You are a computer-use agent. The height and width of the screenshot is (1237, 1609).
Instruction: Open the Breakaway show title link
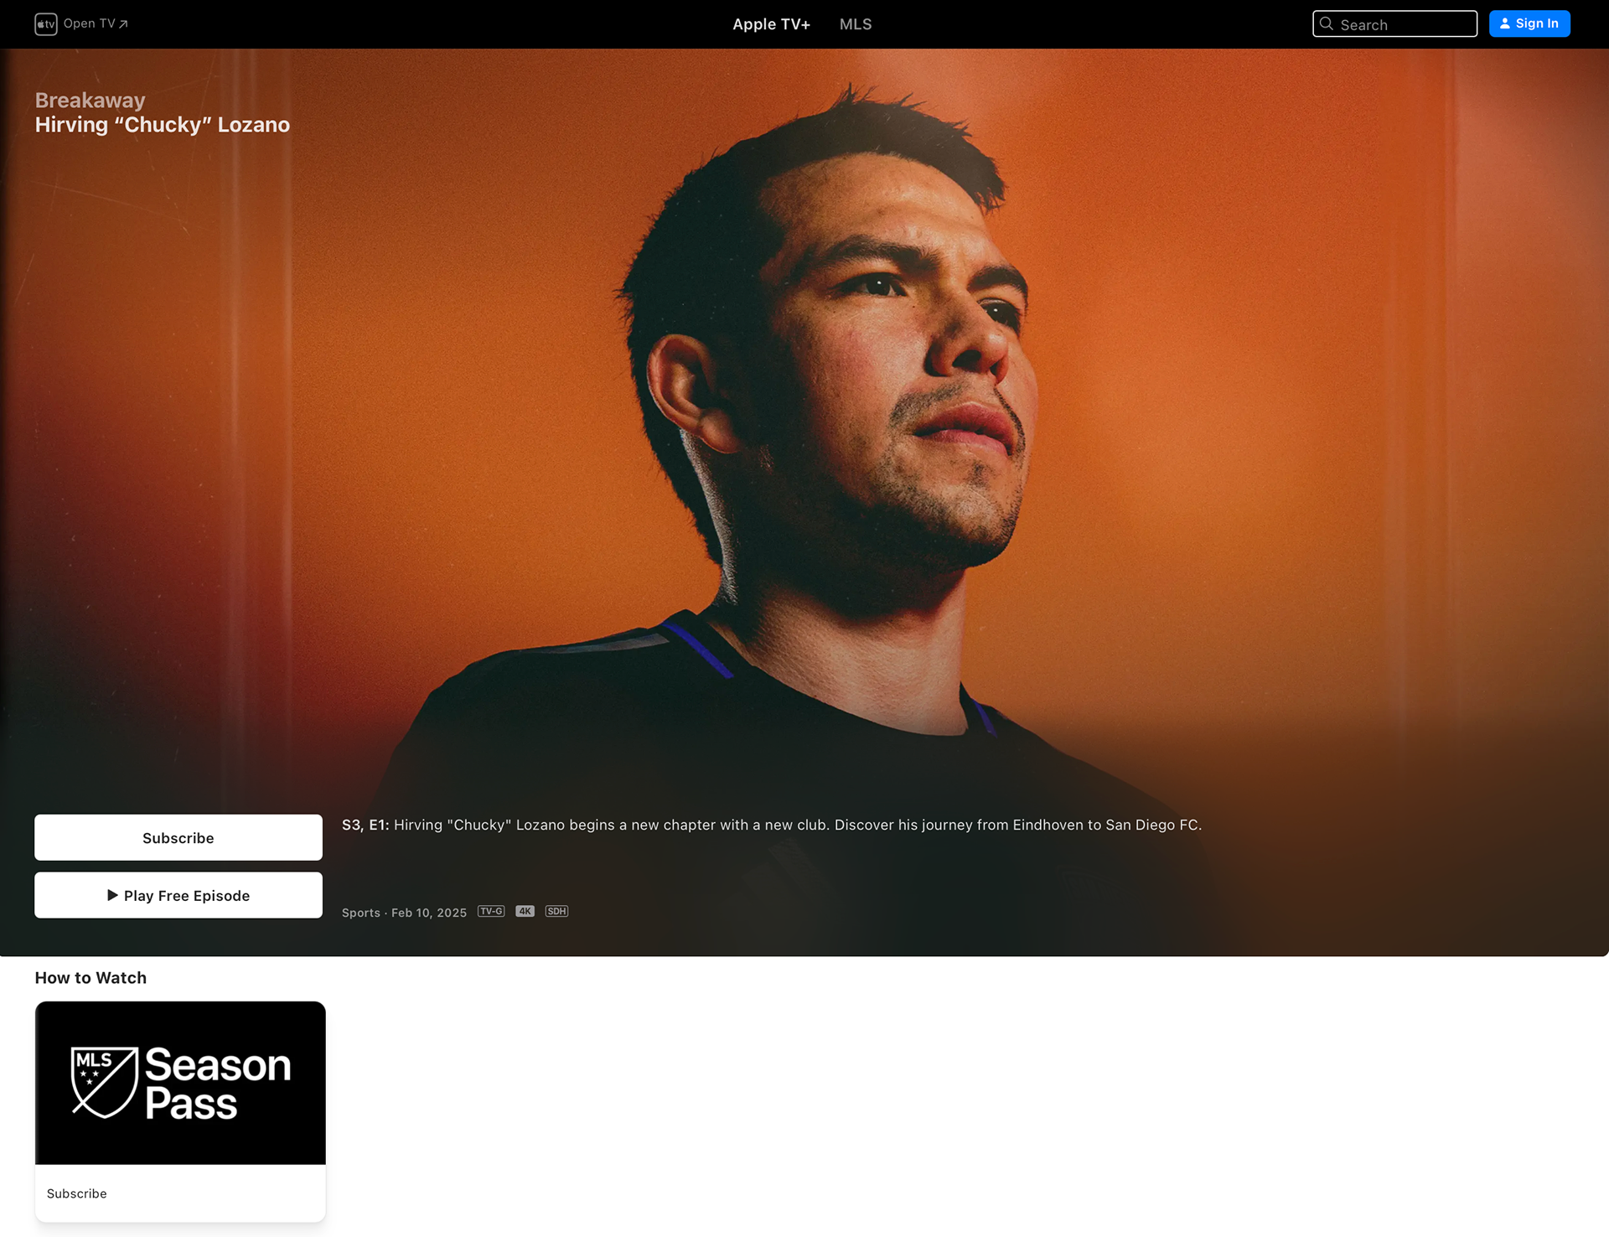tap(90, 100)
